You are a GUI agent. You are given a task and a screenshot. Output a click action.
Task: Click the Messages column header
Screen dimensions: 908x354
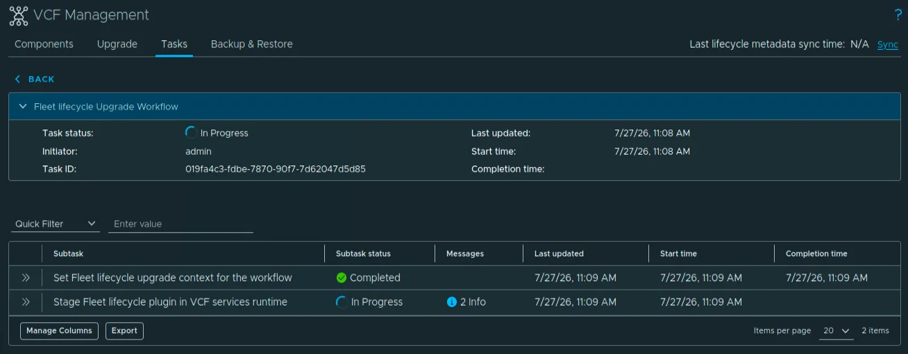point(465,254)
